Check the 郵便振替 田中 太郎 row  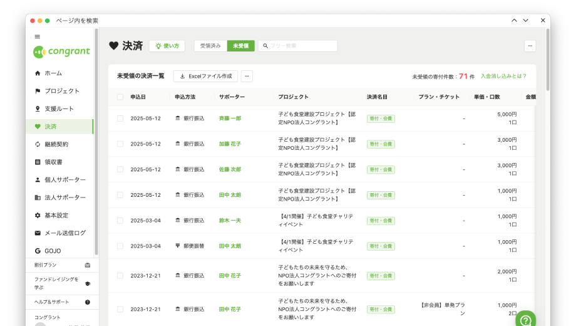[x=120, y=246]
